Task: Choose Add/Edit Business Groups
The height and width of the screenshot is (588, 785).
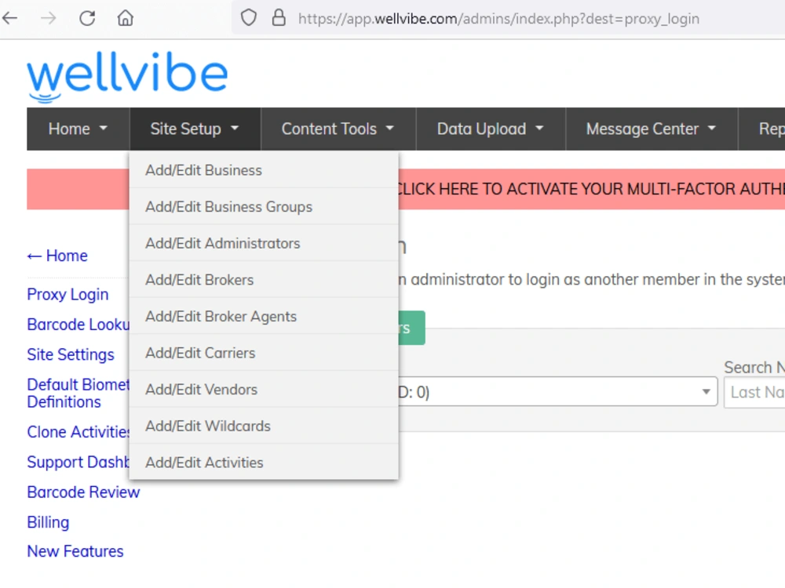Action: pyautogui.click(x=264, y=206)
